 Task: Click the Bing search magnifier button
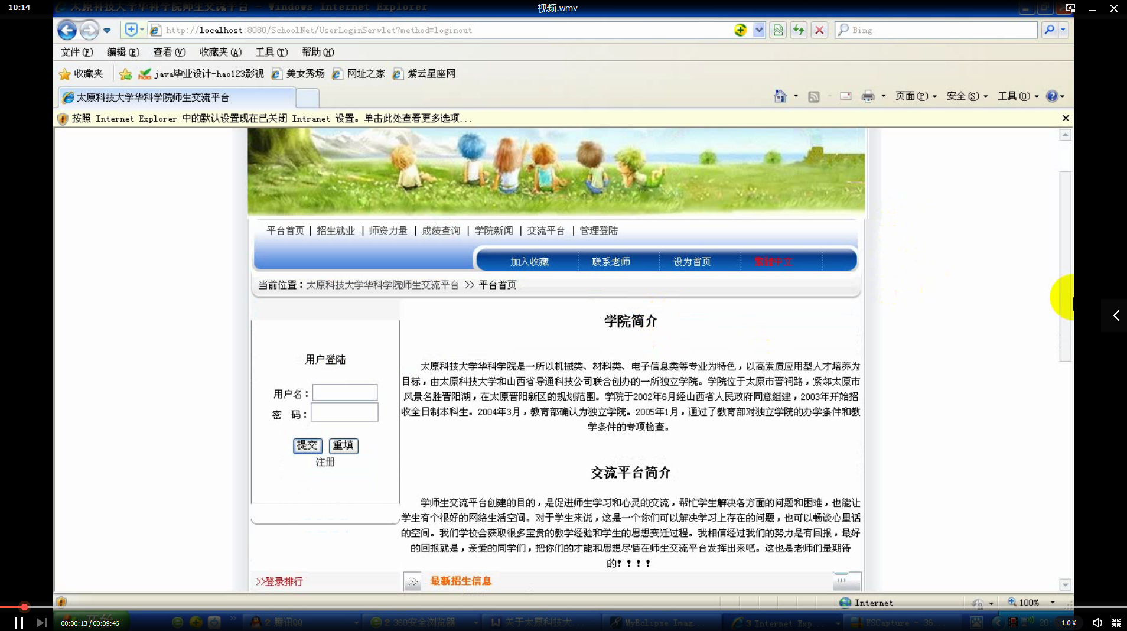click(x=1049, y=30)
